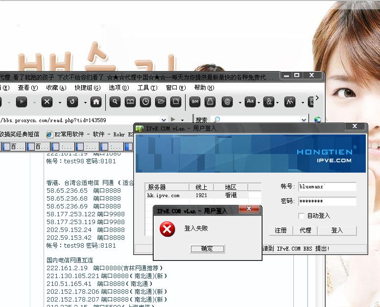Image resolution: width=380 pixels, height=307 pixels.
Task: Click the bear-shaped toolbar icon
Action: (x=210, y=102)
